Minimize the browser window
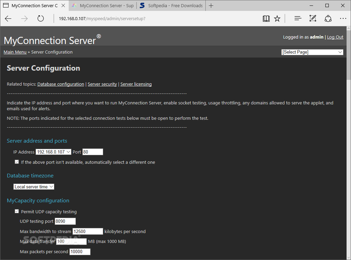This screenshot has width=351, height=260. [311, 5]
